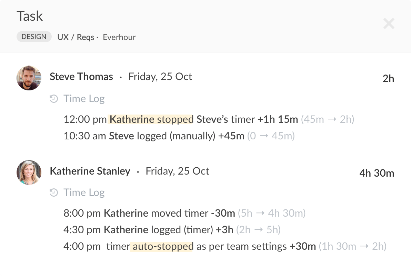Screen dimensions: 411x276
Task: Collapse Steve's Time Log section
Action: [x=84, y=99]
